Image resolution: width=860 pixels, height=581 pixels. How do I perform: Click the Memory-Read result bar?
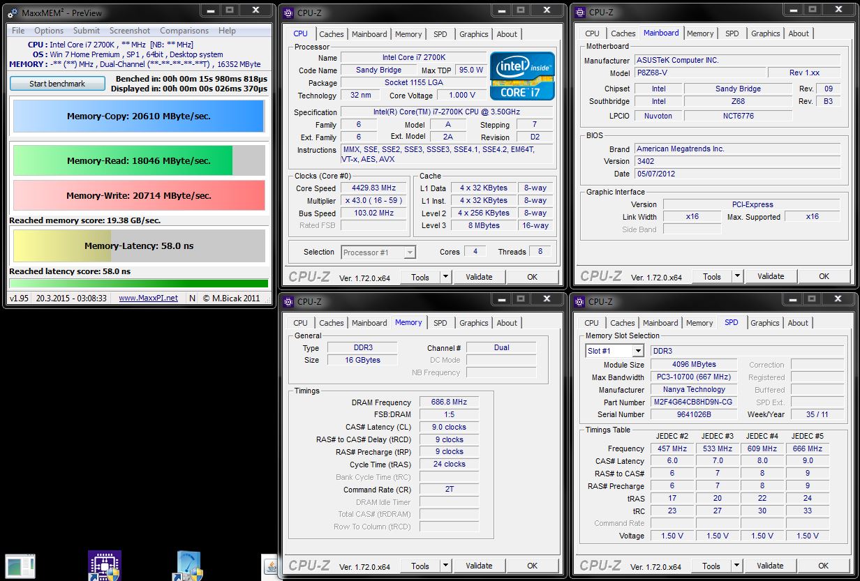tap(139, 160)
